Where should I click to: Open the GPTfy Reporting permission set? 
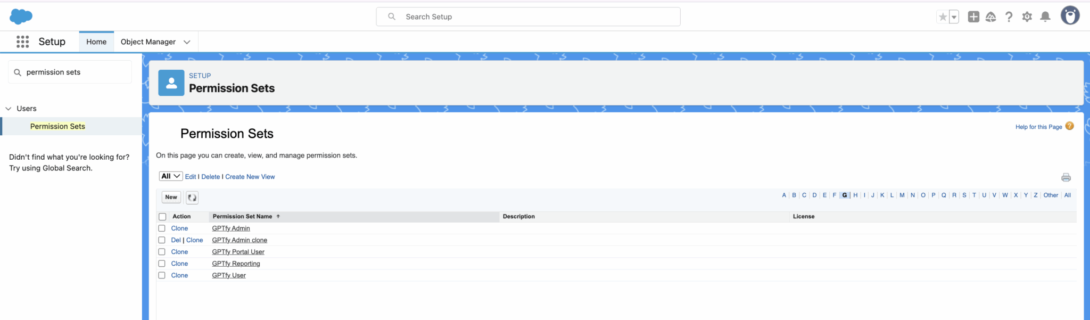(236, 264)
